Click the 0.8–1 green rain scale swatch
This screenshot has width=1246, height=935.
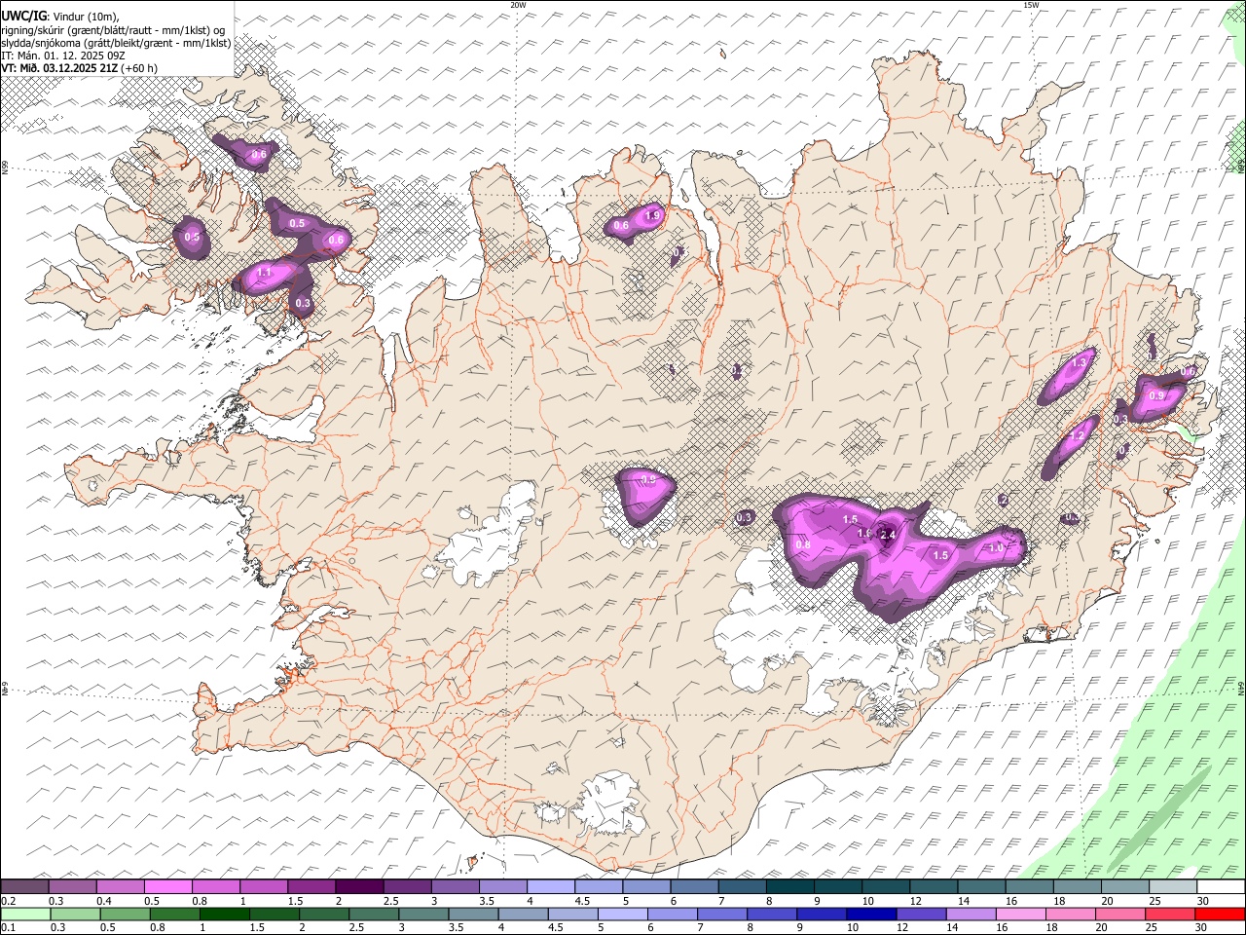click(174, 914)
